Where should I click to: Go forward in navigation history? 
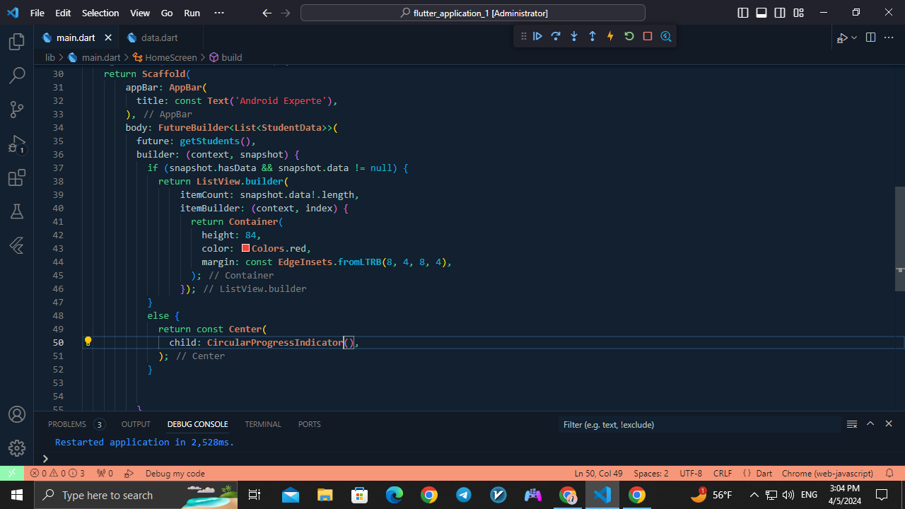click(285, 13)
